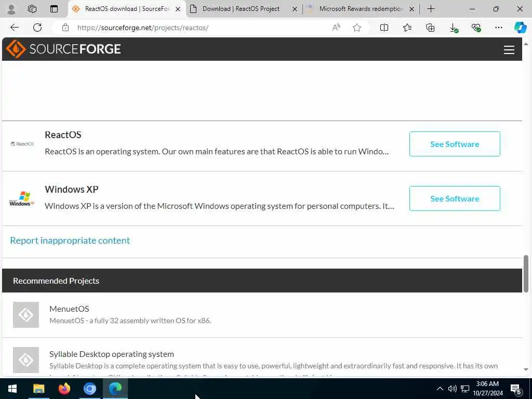Viewport: 532px width, 399px height.
Task: Open the Copilot sidebar icon
Action: pyautogui.click(x=520, y=28)
